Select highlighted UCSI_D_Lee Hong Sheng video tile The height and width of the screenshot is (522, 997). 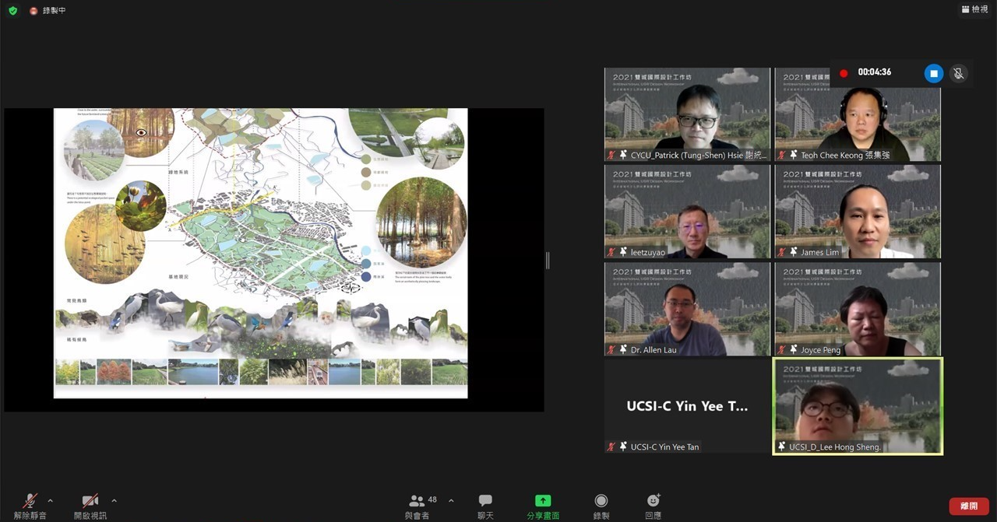[858, 406]
